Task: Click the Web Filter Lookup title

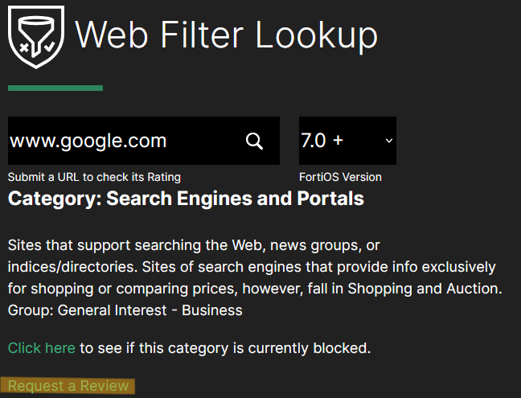Action: pyautogui.click(x=226, y=35)
